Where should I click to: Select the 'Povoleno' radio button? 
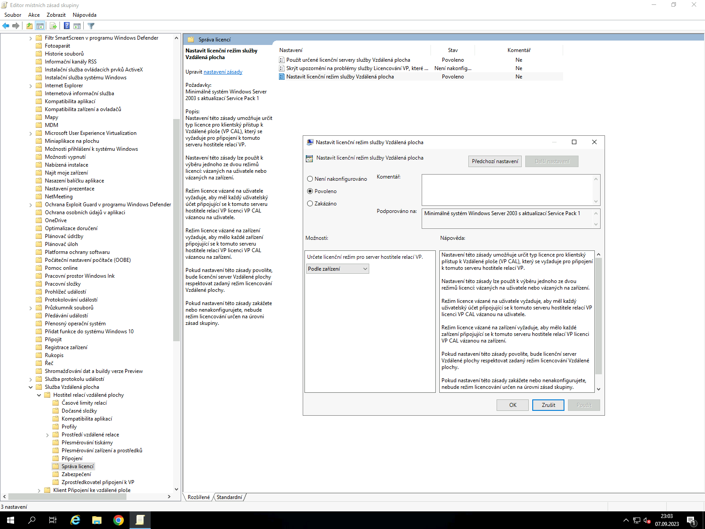click(x=310, y=191)
